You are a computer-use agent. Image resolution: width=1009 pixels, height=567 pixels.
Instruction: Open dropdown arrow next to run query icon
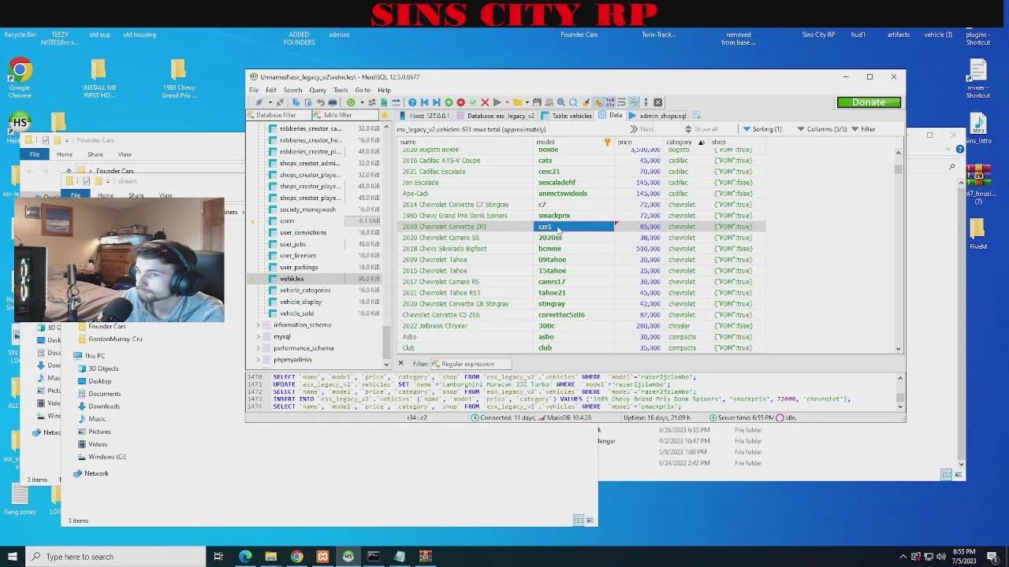coord(507,102)
